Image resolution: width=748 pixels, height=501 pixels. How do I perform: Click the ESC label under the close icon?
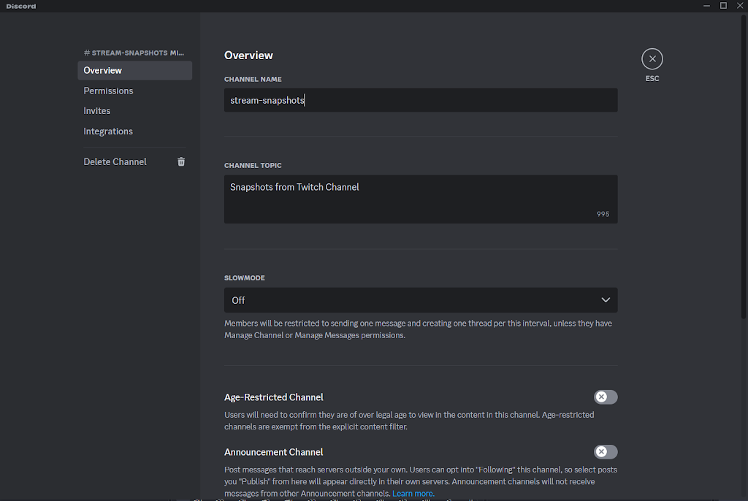(x=652, y=78)
